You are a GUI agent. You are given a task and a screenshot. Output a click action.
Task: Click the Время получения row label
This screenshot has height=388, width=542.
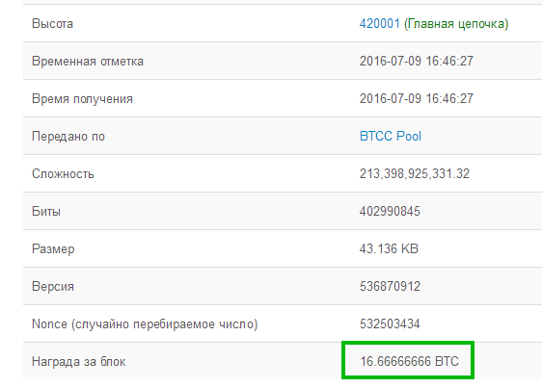(82, 99)
